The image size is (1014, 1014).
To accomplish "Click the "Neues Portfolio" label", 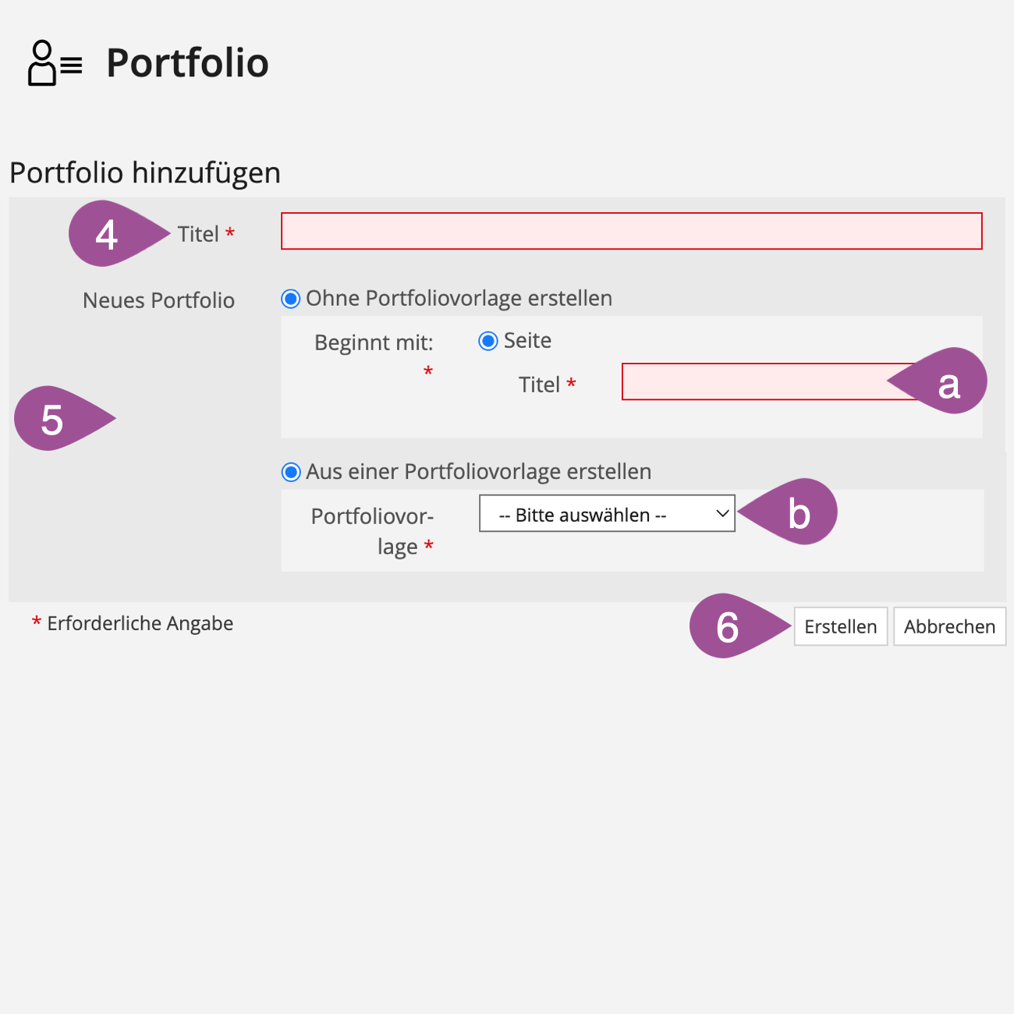I will (158, 300).
